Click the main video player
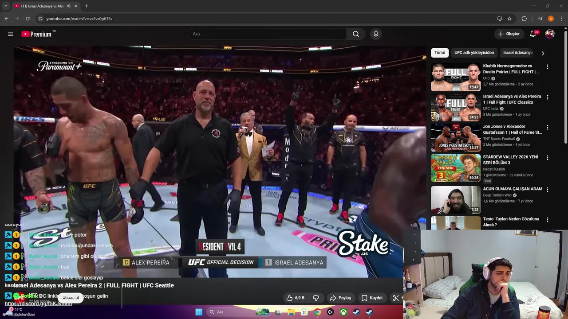Viewport: 568px width, 319px height. [x=220, y=162]
